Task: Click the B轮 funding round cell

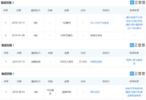Action: (x=36, y=23)
